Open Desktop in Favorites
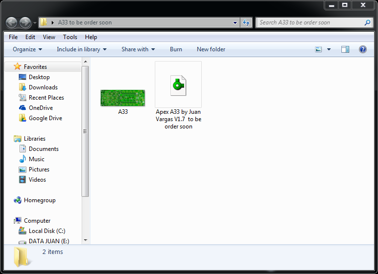Image resolution: width=378 pixels, height=274 pixels. coord(39,77)
